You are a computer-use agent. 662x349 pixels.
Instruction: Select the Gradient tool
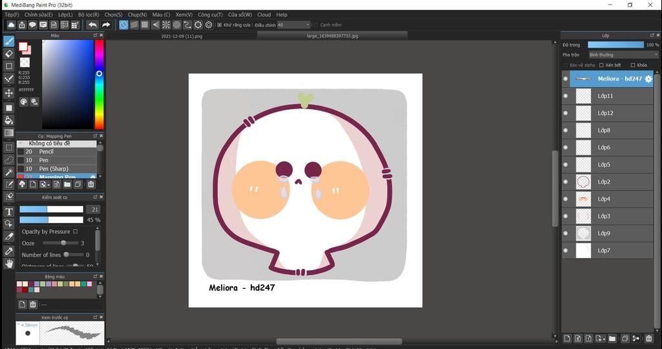point(9,133)
